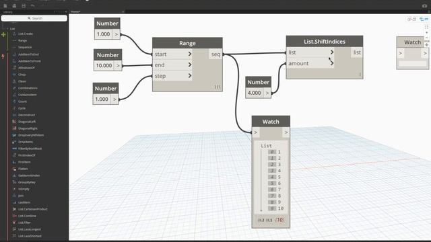Click the step input port of Range
Screen dimensions: 431x242
point(172,76)
